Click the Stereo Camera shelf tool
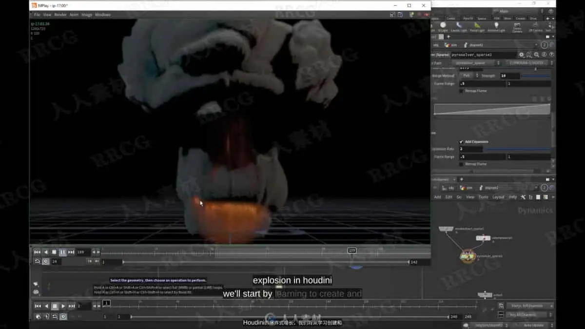Screen dimensions: 585x329 point(517,27)
